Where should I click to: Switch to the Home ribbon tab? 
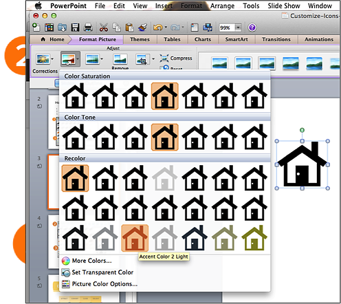[53, 39]
